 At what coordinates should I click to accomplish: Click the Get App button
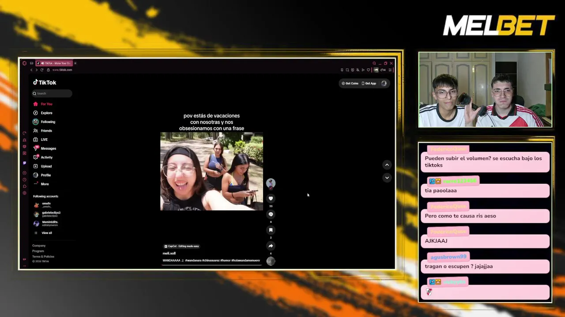pos(369,83)
